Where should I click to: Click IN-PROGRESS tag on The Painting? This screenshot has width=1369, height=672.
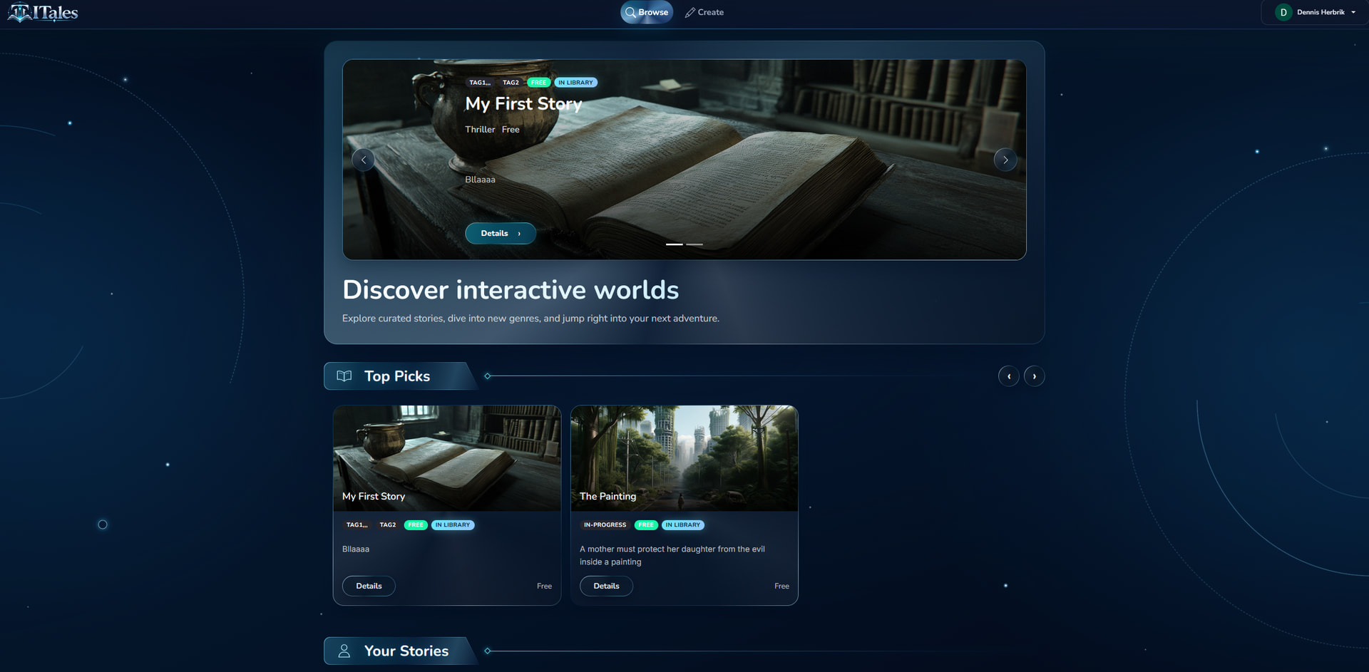click(605, 525)
